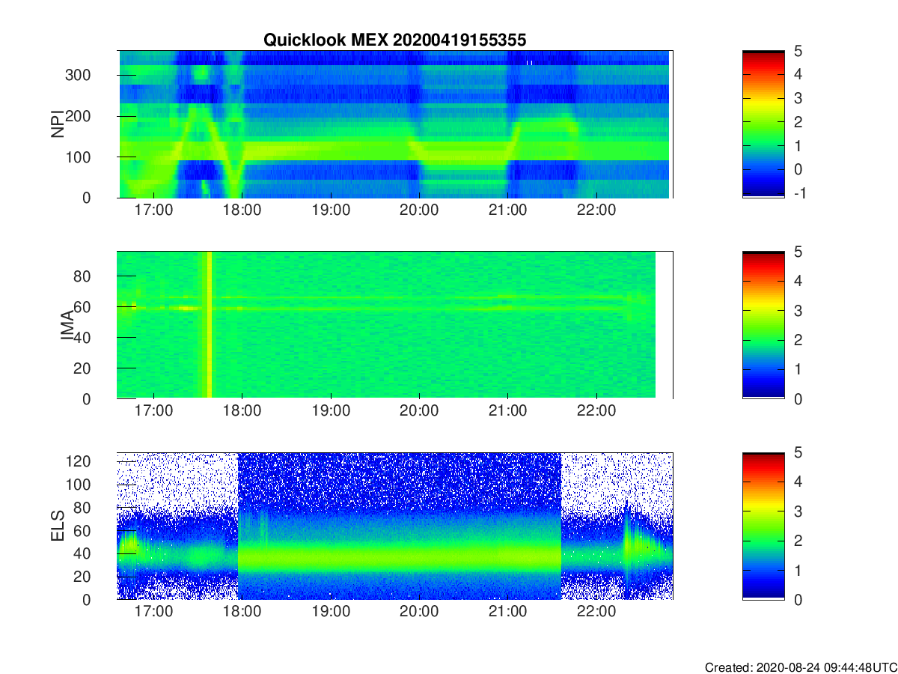
Task: Click the IMA panel colorbar
Action: [x=763, y=325]
